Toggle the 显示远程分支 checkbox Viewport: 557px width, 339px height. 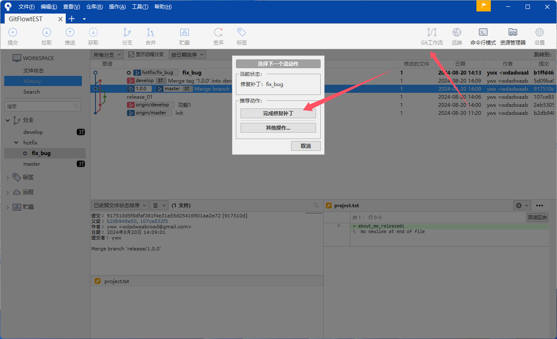click(x=132, y=55)
